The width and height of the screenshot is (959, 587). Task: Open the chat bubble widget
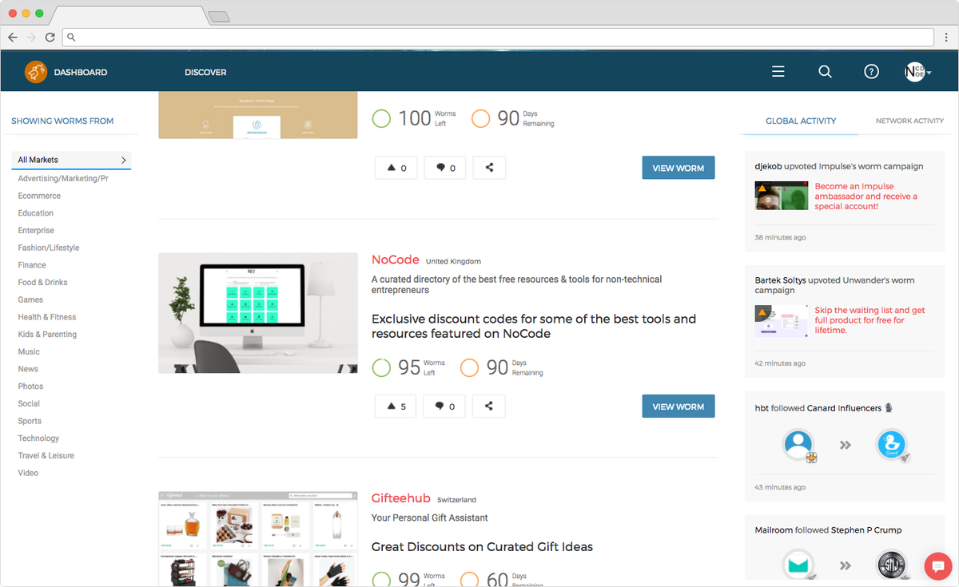[937, 566]
